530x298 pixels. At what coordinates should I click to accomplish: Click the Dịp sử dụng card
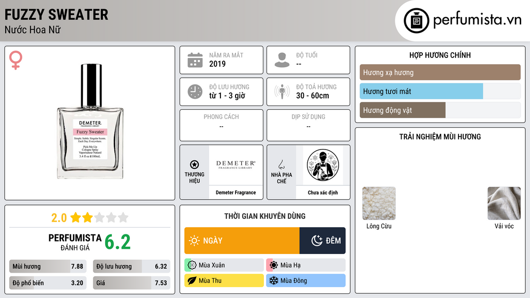click(x=308, y=125)
